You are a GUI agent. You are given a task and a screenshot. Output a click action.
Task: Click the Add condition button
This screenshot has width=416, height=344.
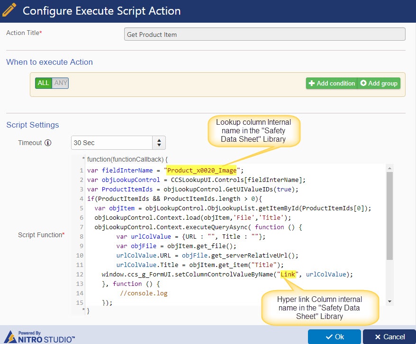pyautogui.click(x=332, y=83)
